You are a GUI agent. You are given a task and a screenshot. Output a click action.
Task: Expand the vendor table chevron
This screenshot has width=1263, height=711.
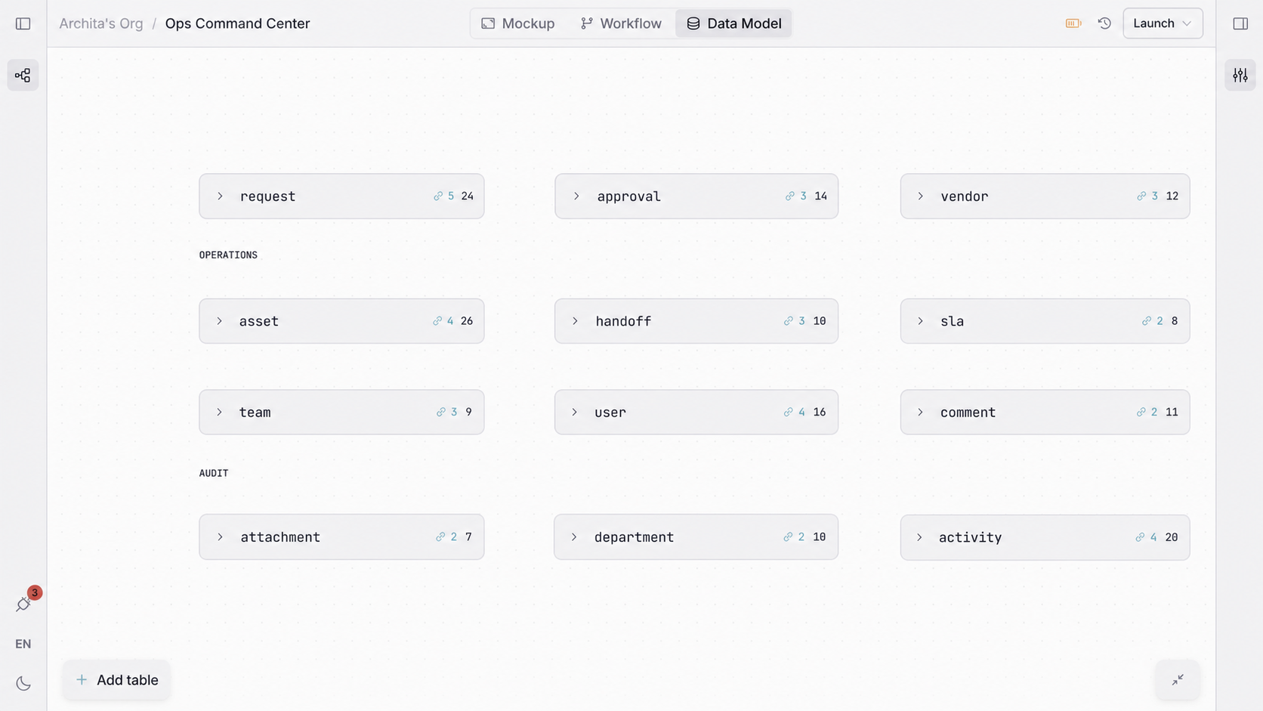920,196
